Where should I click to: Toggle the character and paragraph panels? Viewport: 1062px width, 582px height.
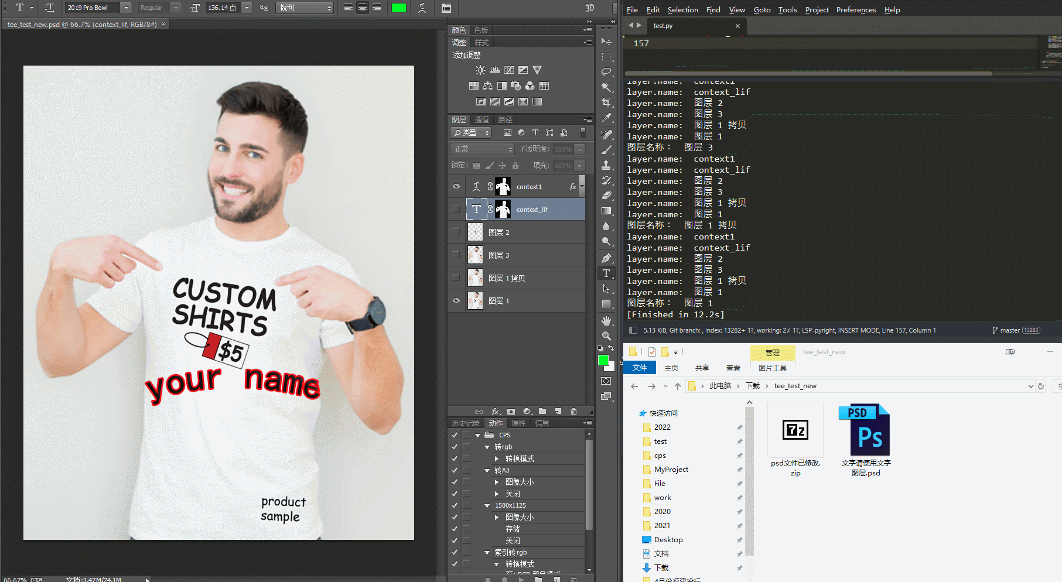point(446,8)
